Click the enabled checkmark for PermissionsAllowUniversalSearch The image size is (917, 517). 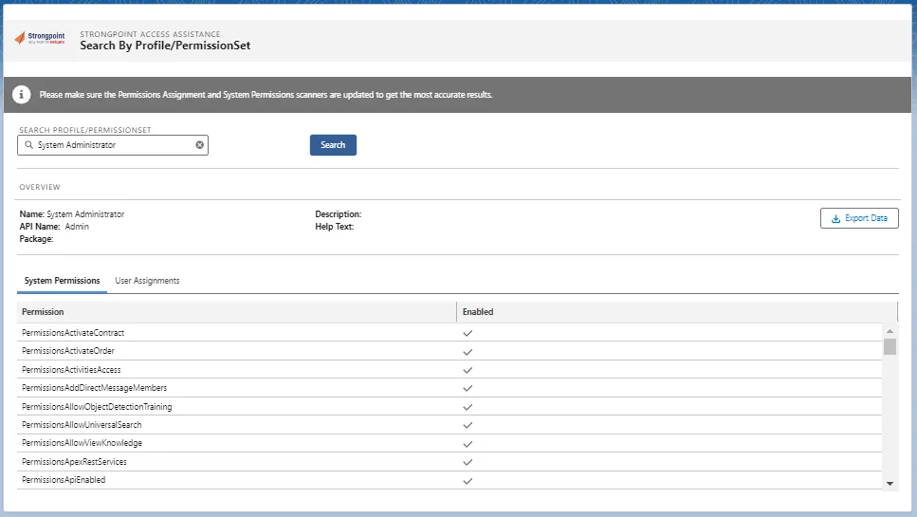click(468, 425)
